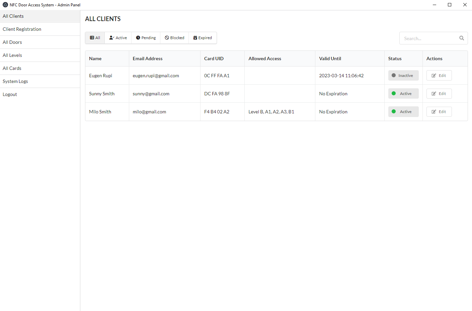This screenshot has width=472, height=311.
Task: Navigate to All Cards
Action: pyautogui.click(x=12, y=68)
